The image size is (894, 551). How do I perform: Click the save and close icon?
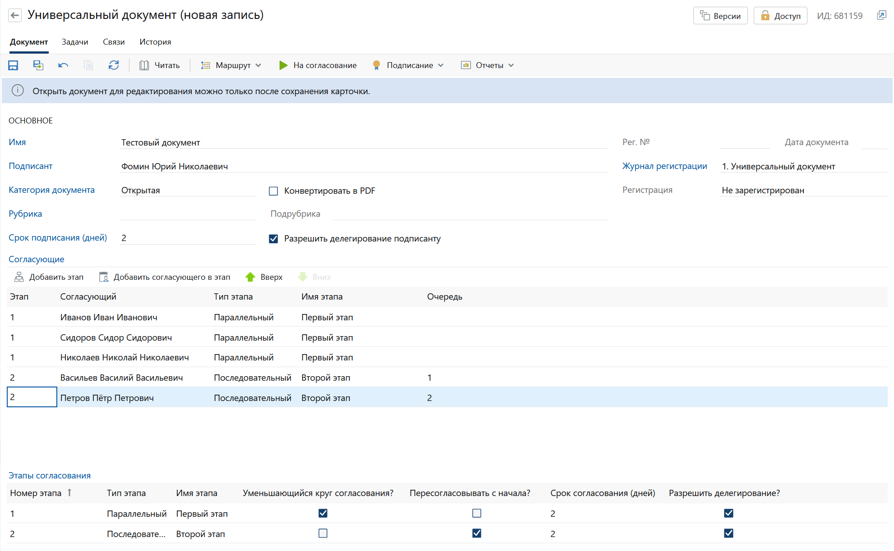point(38,65)
